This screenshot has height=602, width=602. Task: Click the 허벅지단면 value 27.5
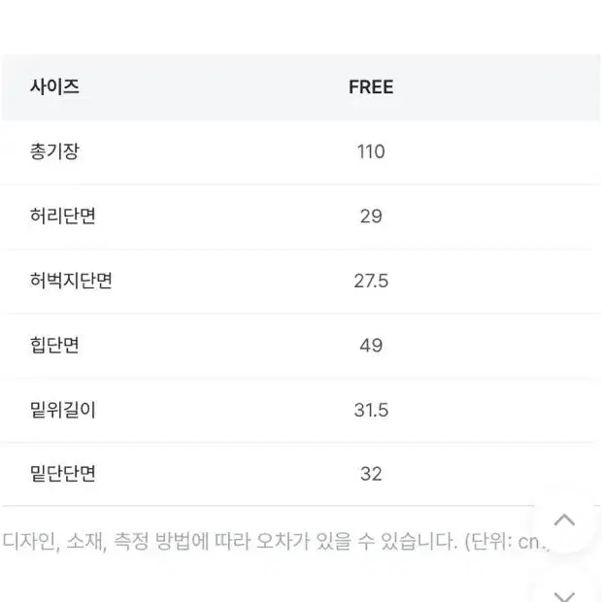[371, 281]
